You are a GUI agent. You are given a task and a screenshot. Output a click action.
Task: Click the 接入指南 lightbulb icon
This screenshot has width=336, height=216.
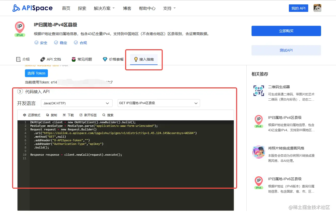pos(136,59)
